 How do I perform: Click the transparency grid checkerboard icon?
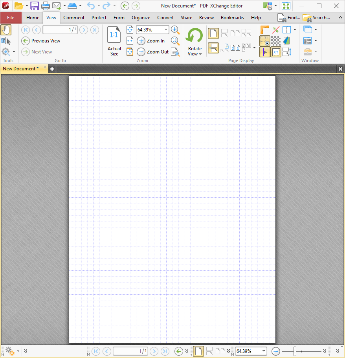click(x=276, y=41)
